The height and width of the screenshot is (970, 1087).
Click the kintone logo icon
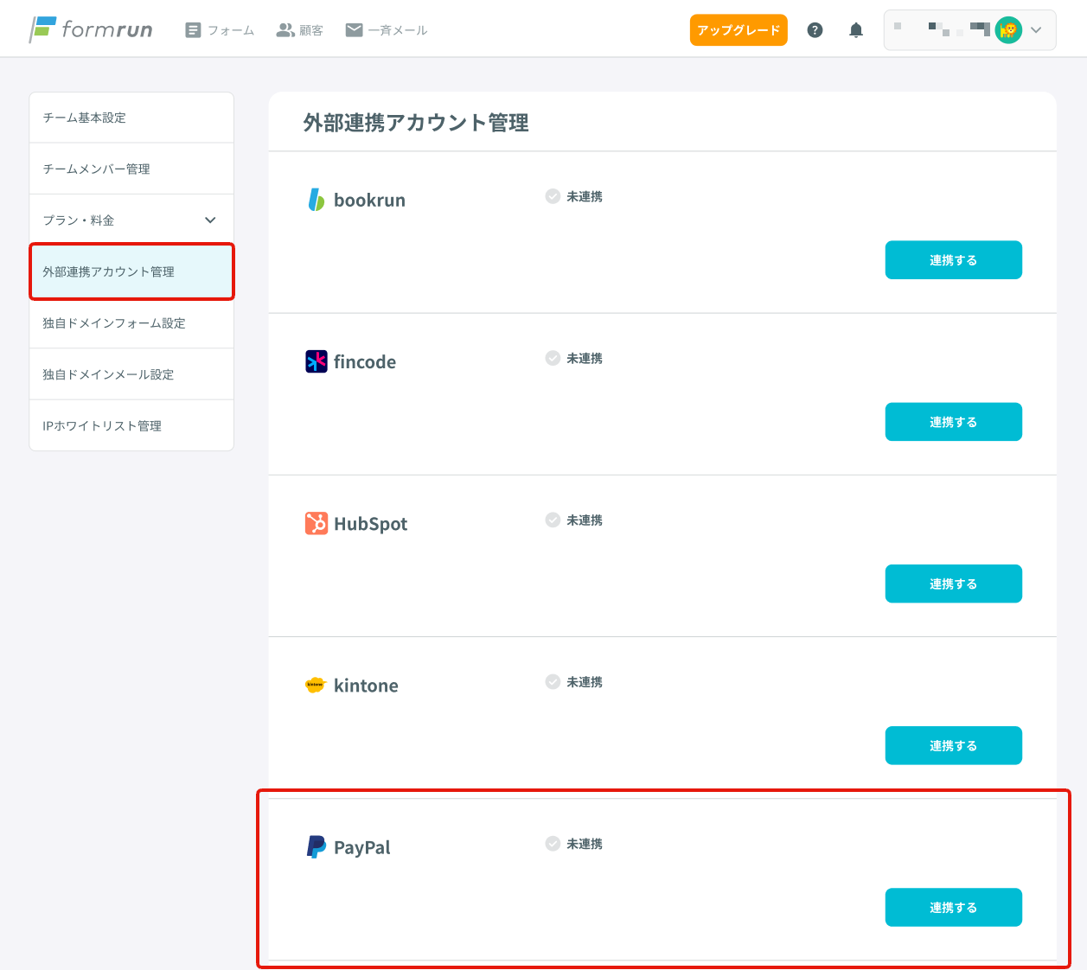(x=315, y=685)
